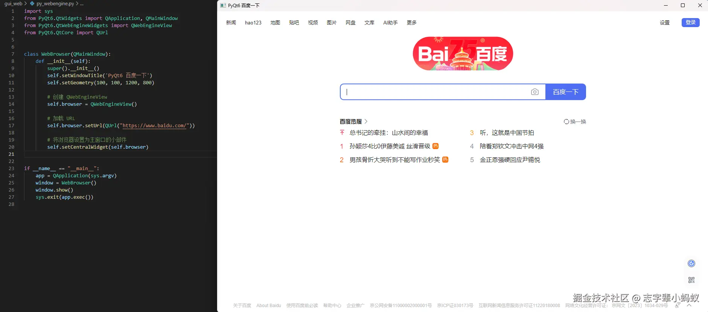Viewport: 708px width, 312px height.
Task: Click the Python file icon in breadcrumb
Action: [32, 3]
